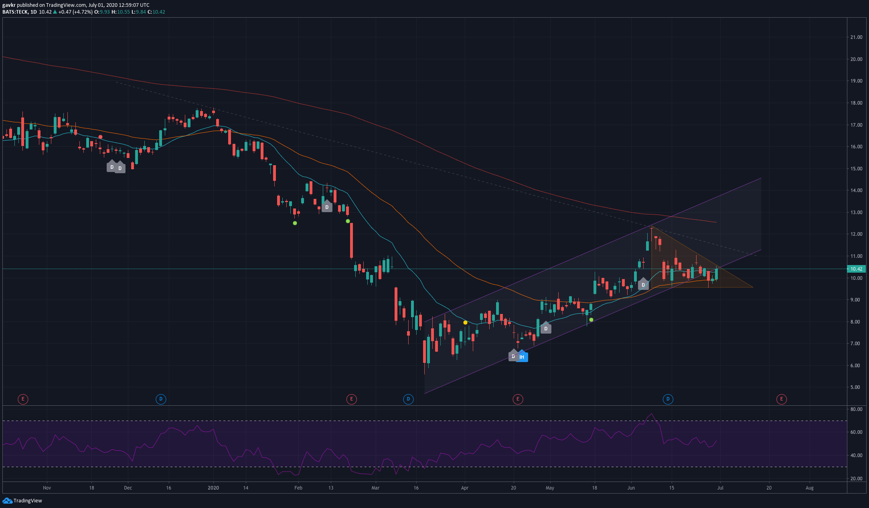Click the 15.00 price axis label
The height and width of the screenshot is (508, 869).
pyautogui.click(x=856, y=169)
